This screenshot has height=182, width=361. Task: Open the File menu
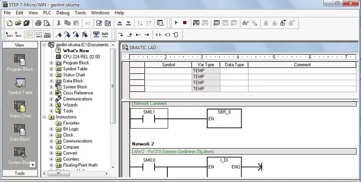pyautogui.click(x=7, y=13)
